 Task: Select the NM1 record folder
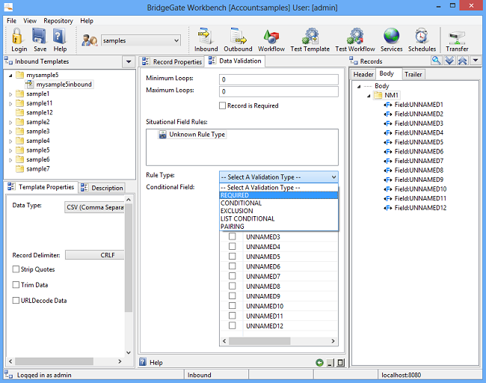pos(387,95)
